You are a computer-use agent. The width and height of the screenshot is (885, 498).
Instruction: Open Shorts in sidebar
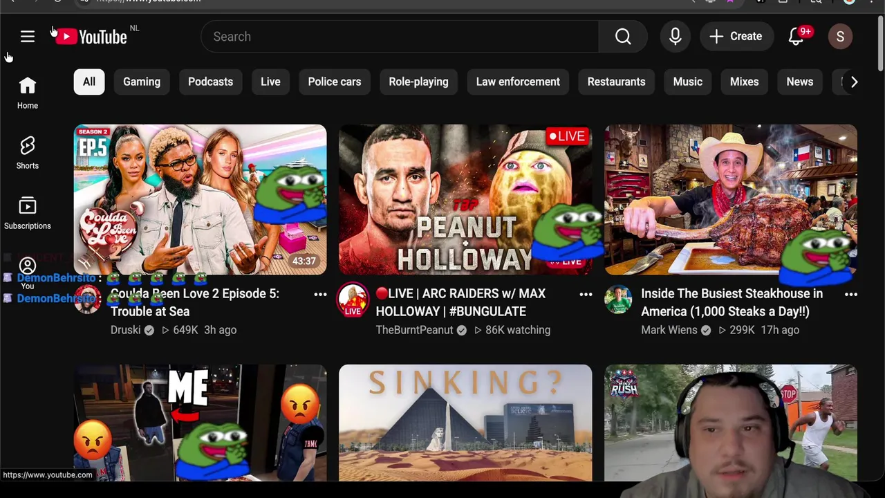click(28, 153)
